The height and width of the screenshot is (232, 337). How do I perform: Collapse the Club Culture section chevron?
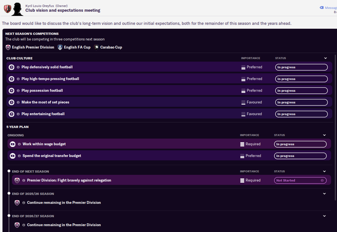[326, 58]
